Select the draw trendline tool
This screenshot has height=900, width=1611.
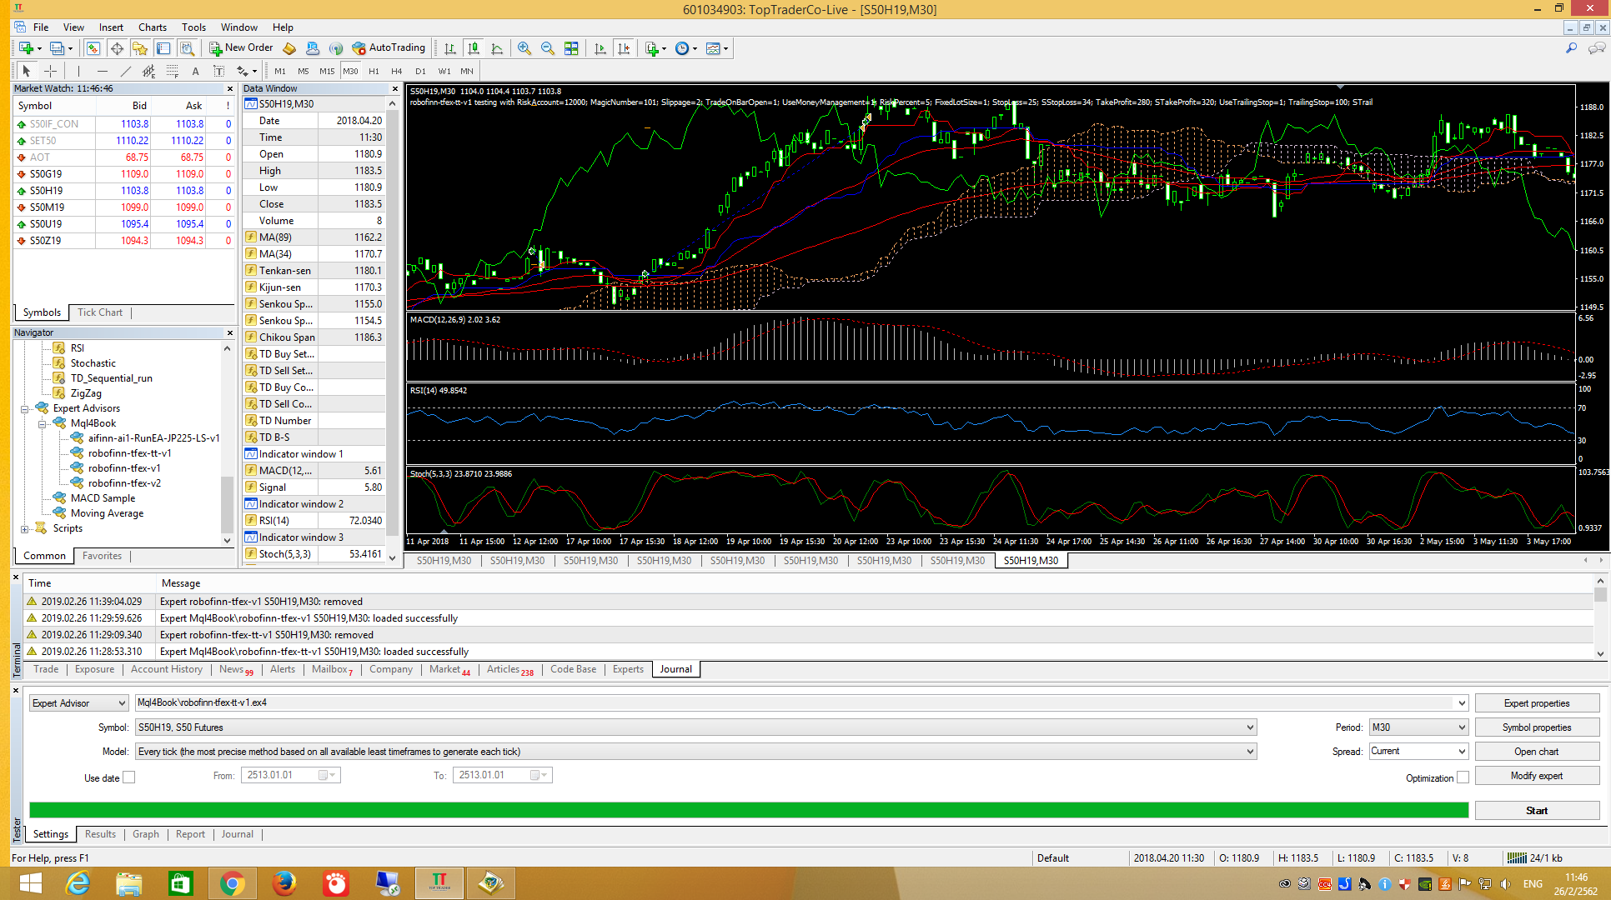(x=125, y=71)
